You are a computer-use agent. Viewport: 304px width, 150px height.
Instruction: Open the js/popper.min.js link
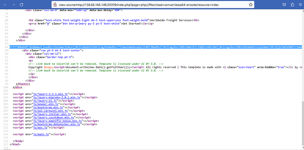pos(46,104)
